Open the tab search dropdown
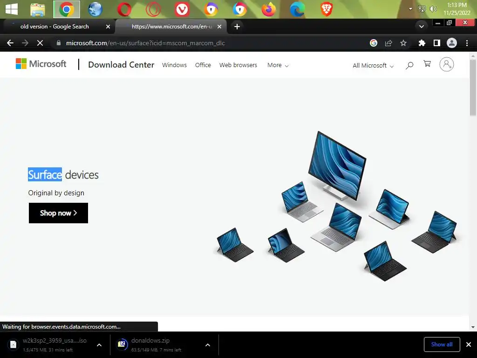The width and height of the screenshot is (477, 358). click(421, 27)
